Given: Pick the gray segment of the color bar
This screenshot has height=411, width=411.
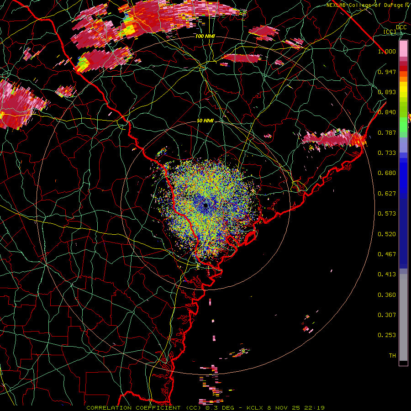Looking at the screenshot, I should click(403, 317).
